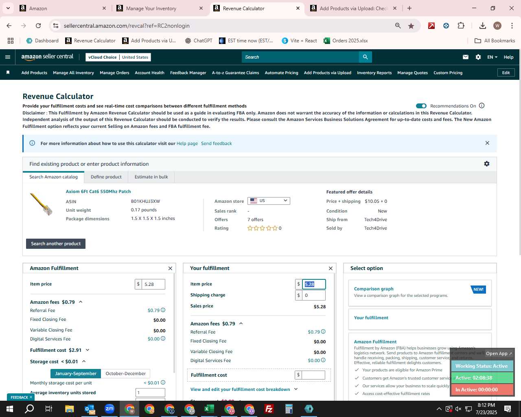This screenshot has width=521, height=417.
Task: Open FileZilla from the taskbar
Action: (x=269, y=409)
